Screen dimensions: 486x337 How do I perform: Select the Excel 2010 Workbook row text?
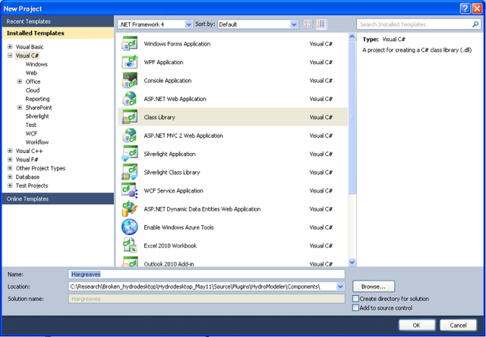170,246
